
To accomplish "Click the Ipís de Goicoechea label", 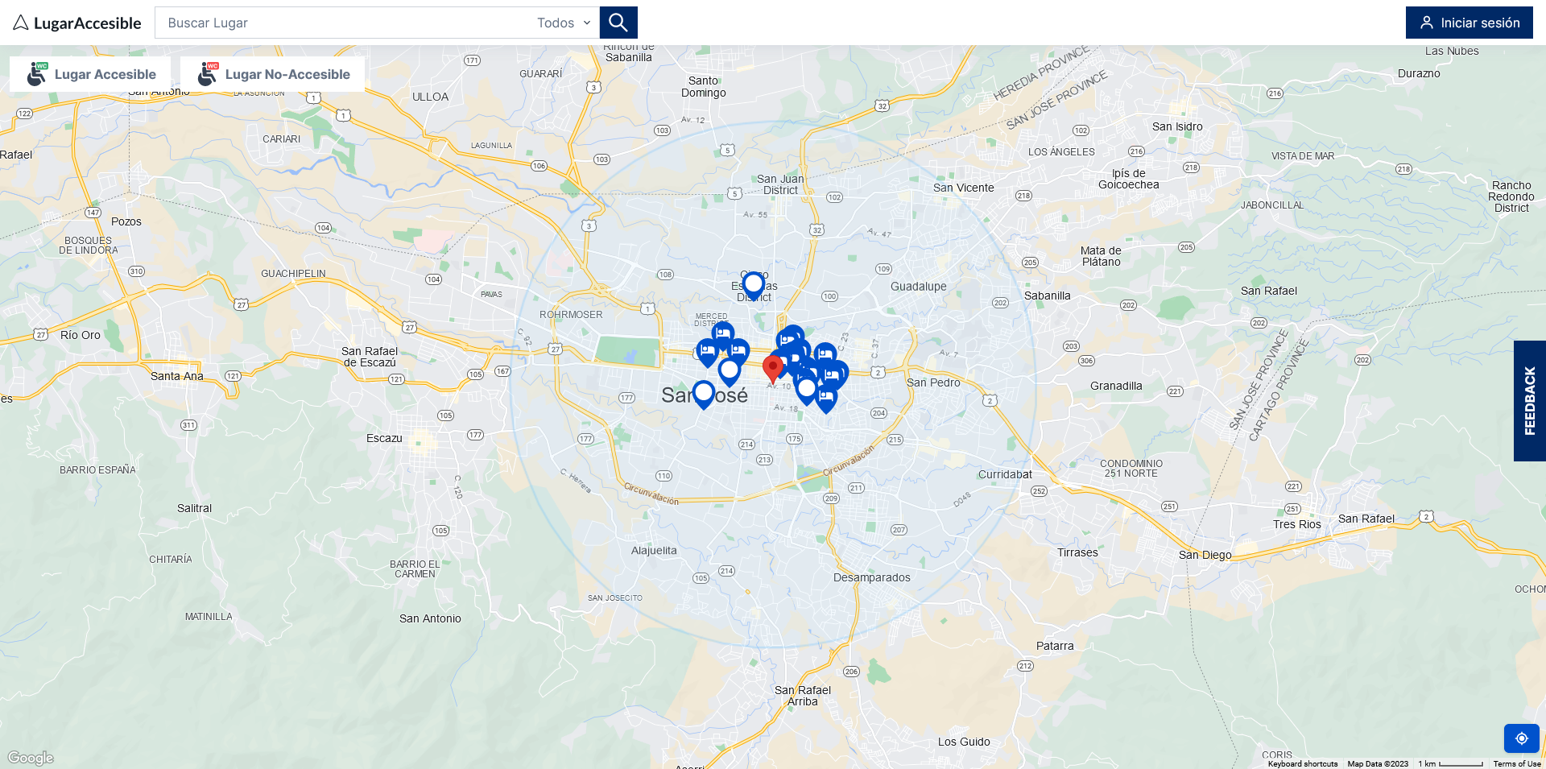I will pyautogui.click(x=1129, y=179).
